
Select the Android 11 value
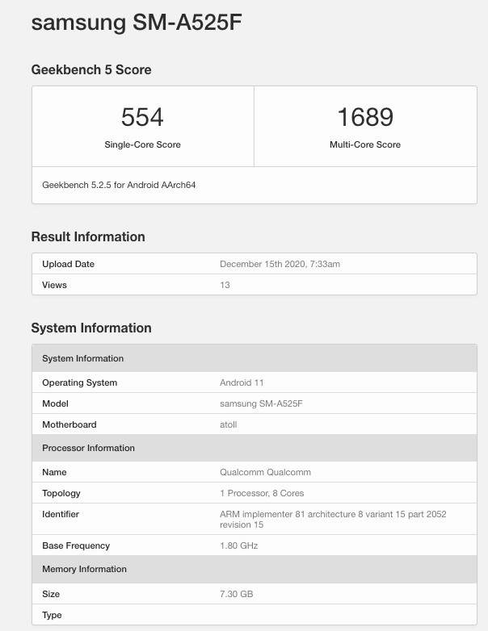[242, 382]
